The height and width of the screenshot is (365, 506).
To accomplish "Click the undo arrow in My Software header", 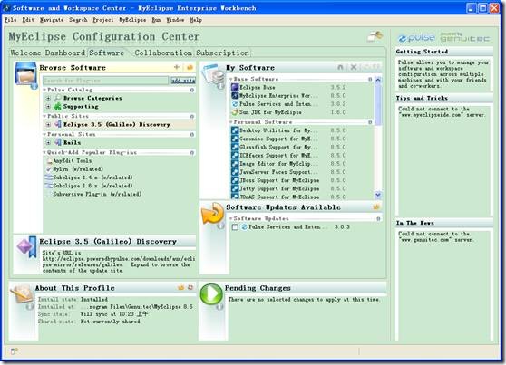I will 340,67.
